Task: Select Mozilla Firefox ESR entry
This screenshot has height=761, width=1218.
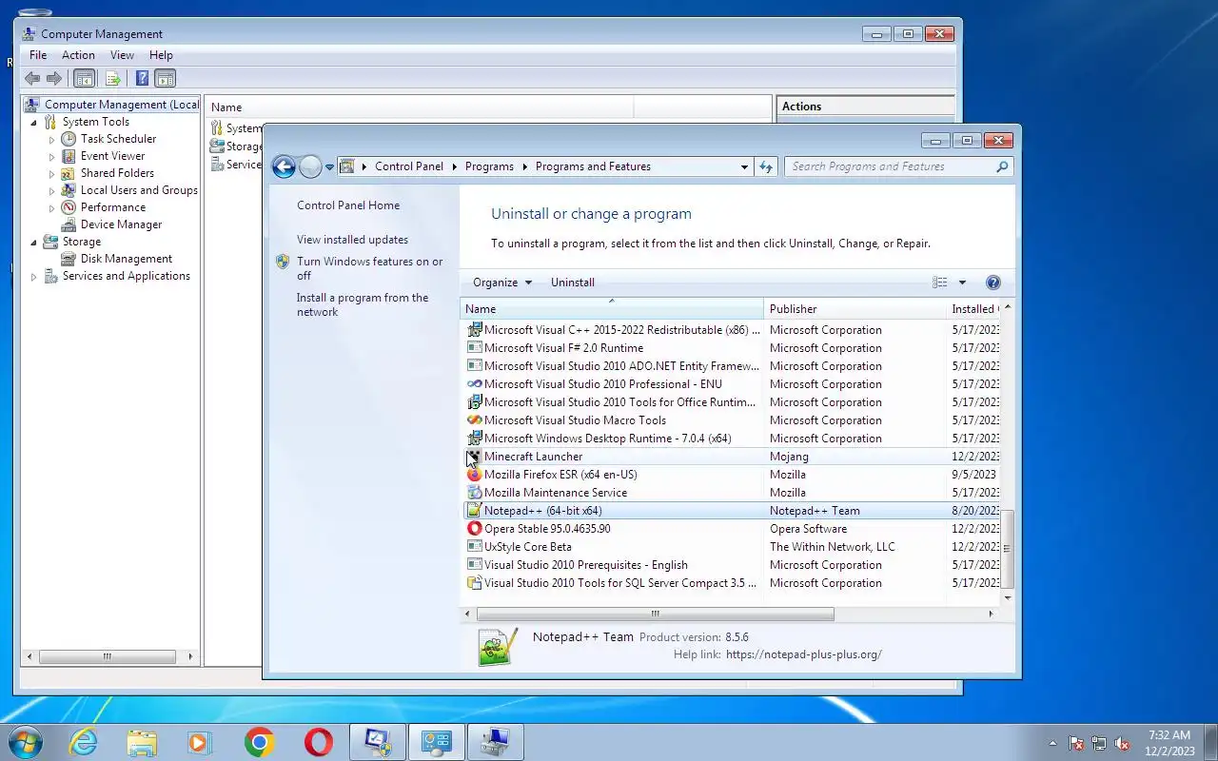Action: point(732,475)
